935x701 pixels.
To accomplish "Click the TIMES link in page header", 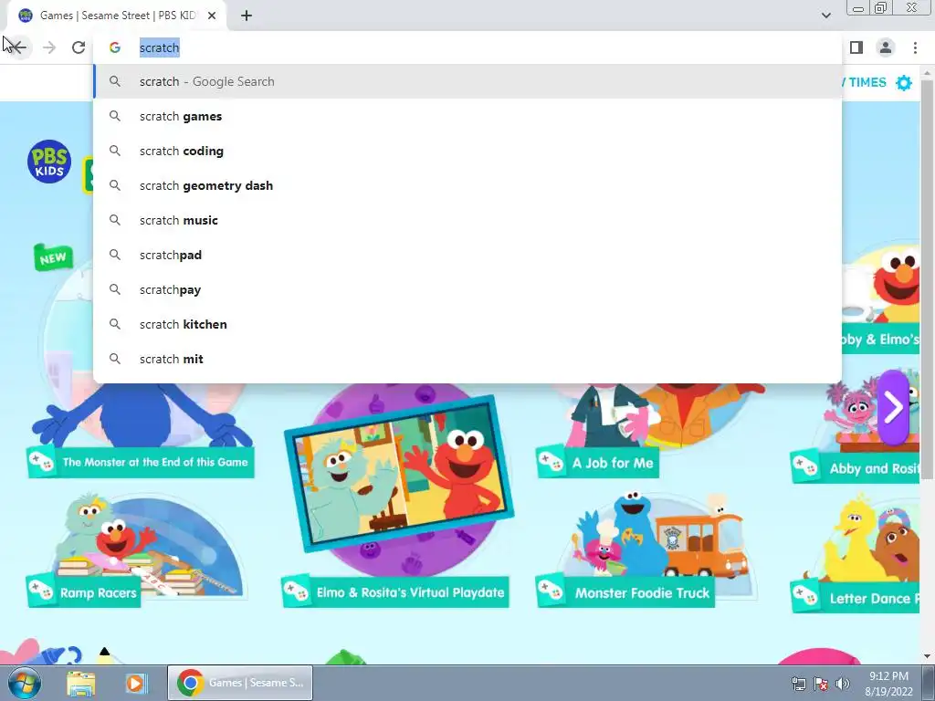I will click(x=867, y=82).
